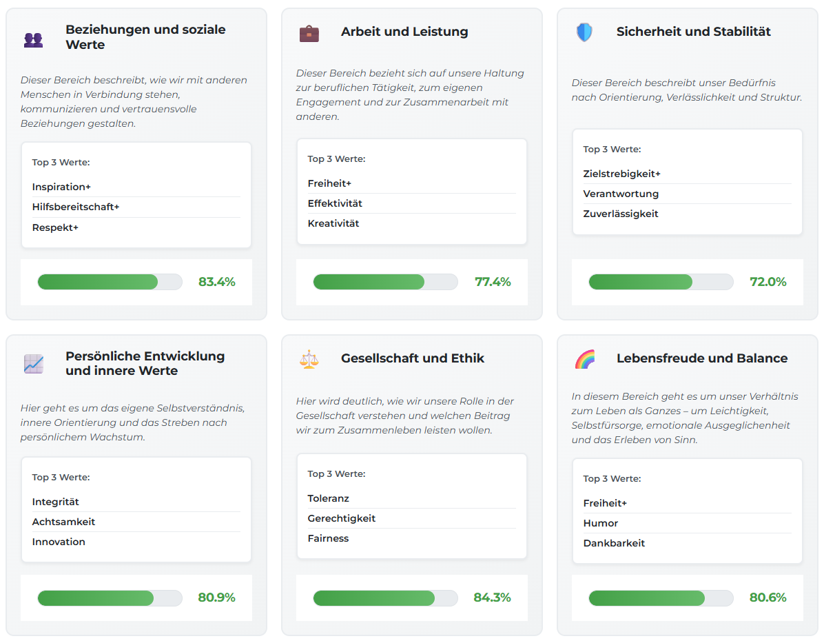824x643 pixels.
Task: Click the value Respekt+ in social values list
Action: click(x=55, y=227)
